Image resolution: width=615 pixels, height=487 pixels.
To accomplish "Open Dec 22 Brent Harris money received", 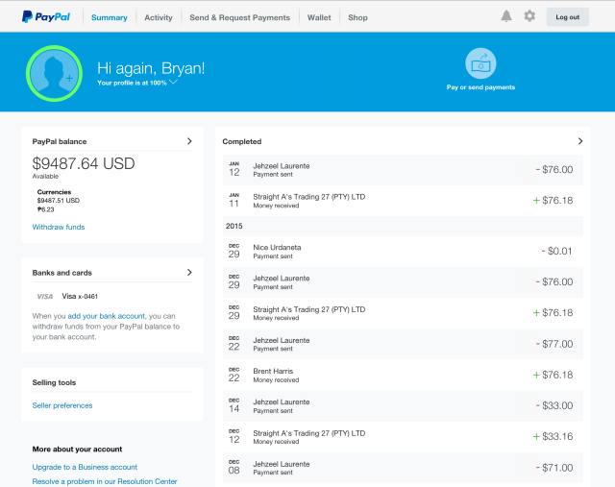I will pos(403,375).
